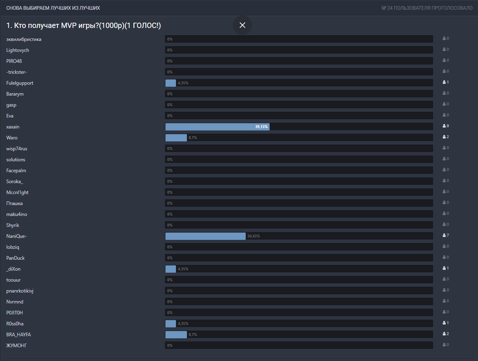The width and height of the screenshot is (478, 361).
Task: Choose the -trickster- poll option
Action: (x=17, y=72)
